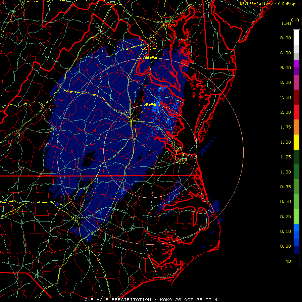Pick the darkest green swatch beside 1.25

coord(296,157)
